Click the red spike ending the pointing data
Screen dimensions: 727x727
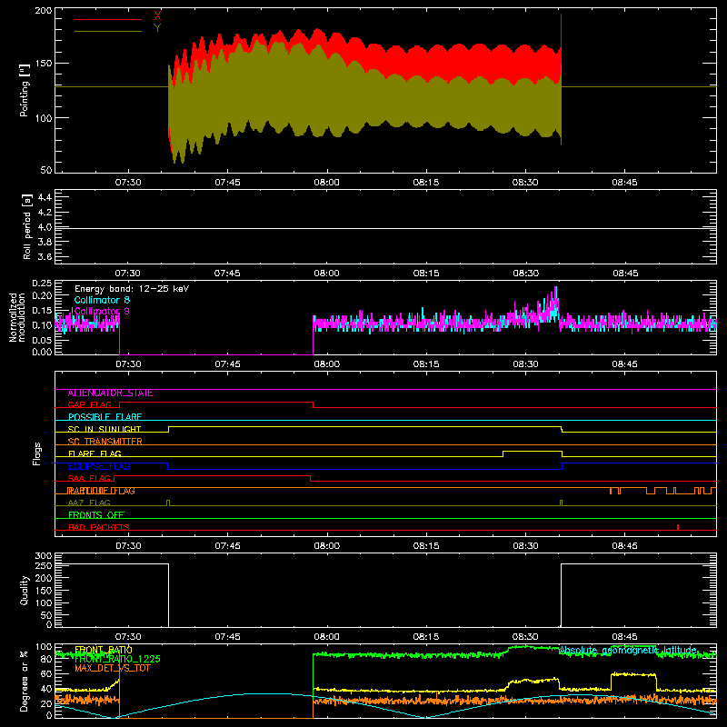click(x=561, y=30)
